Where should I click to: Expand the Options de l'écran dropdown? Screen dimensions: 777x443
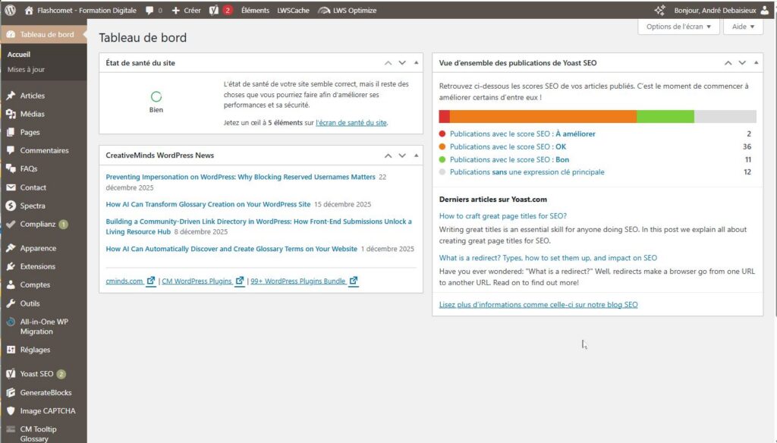coord(678,27)
